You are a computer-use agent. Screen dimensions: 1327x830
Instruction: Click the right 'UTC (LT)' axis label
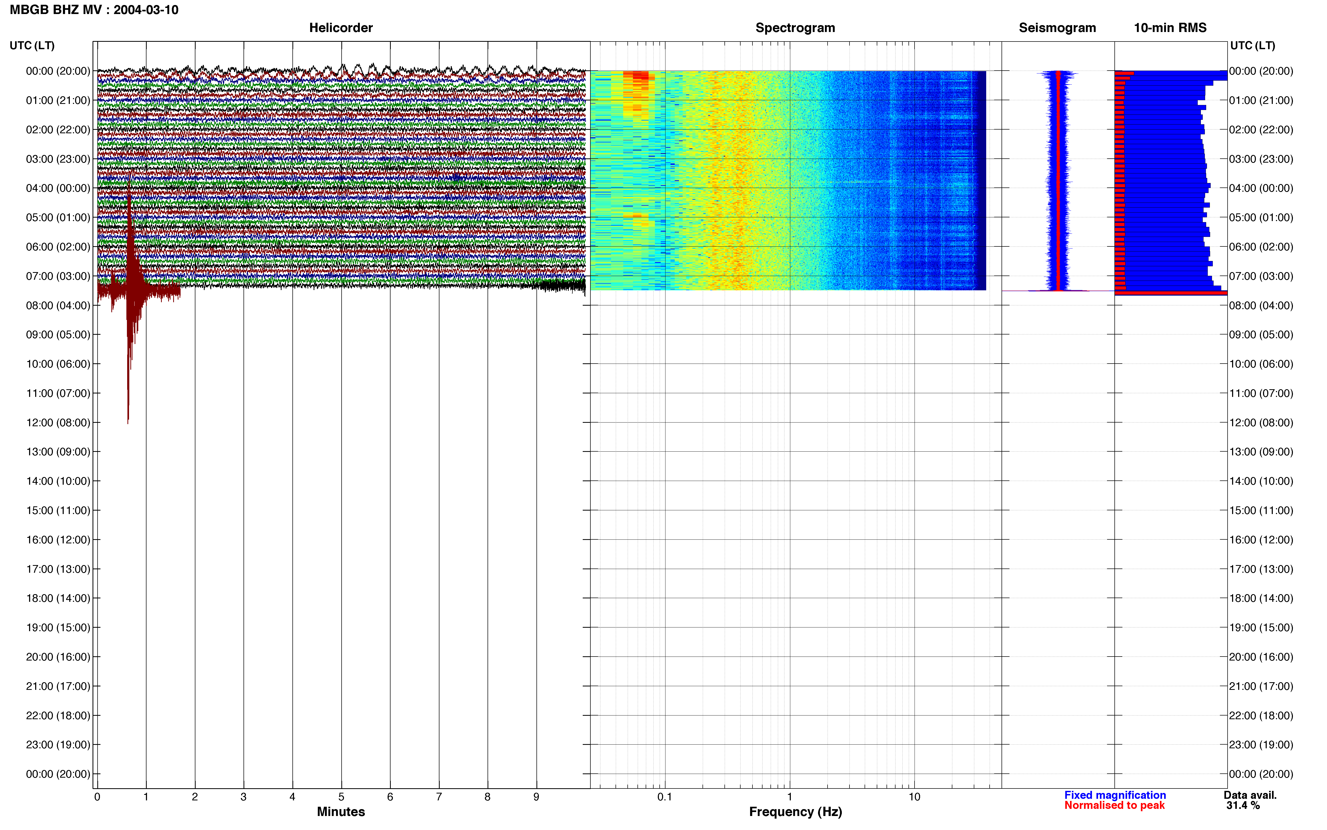1252,45
